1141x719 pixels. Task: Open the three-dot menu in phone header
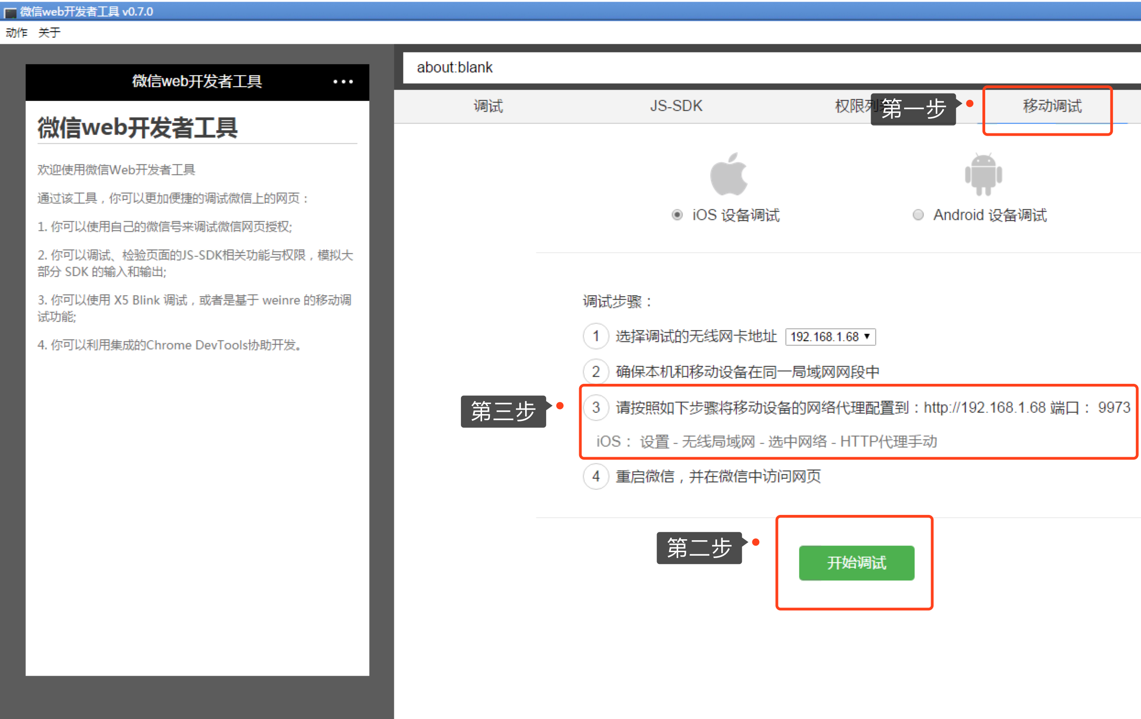click(x=343, y=82)
